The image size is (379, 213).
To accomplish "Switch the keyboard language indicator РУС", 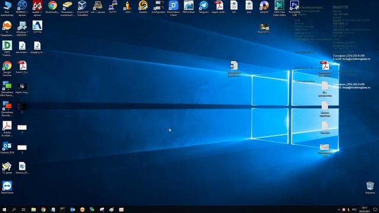I will (354, 209).
